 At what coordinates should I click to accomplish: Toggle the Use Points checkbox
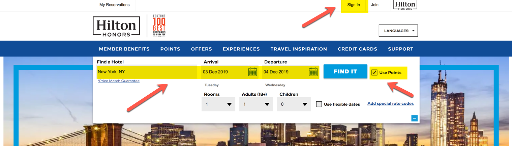pyautogui.click(x=374, y=72)
